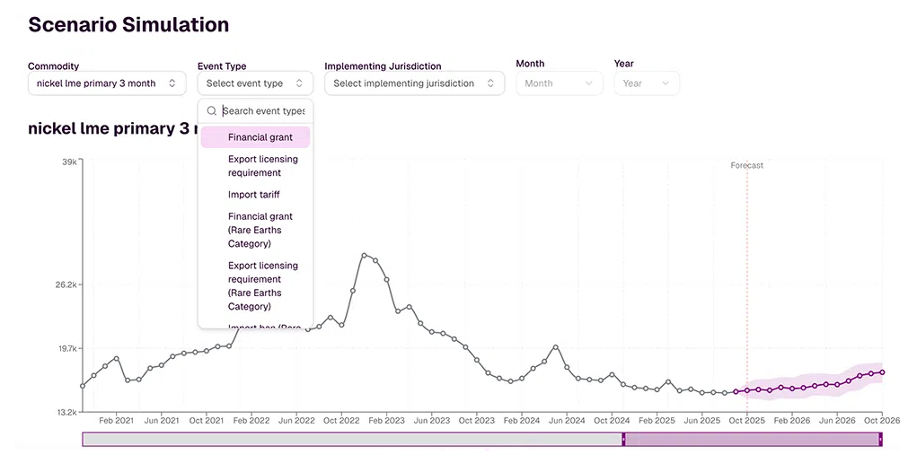The image size is (917, 472).
Task: Click the right handle of range slider
Action: pos(880,439)
